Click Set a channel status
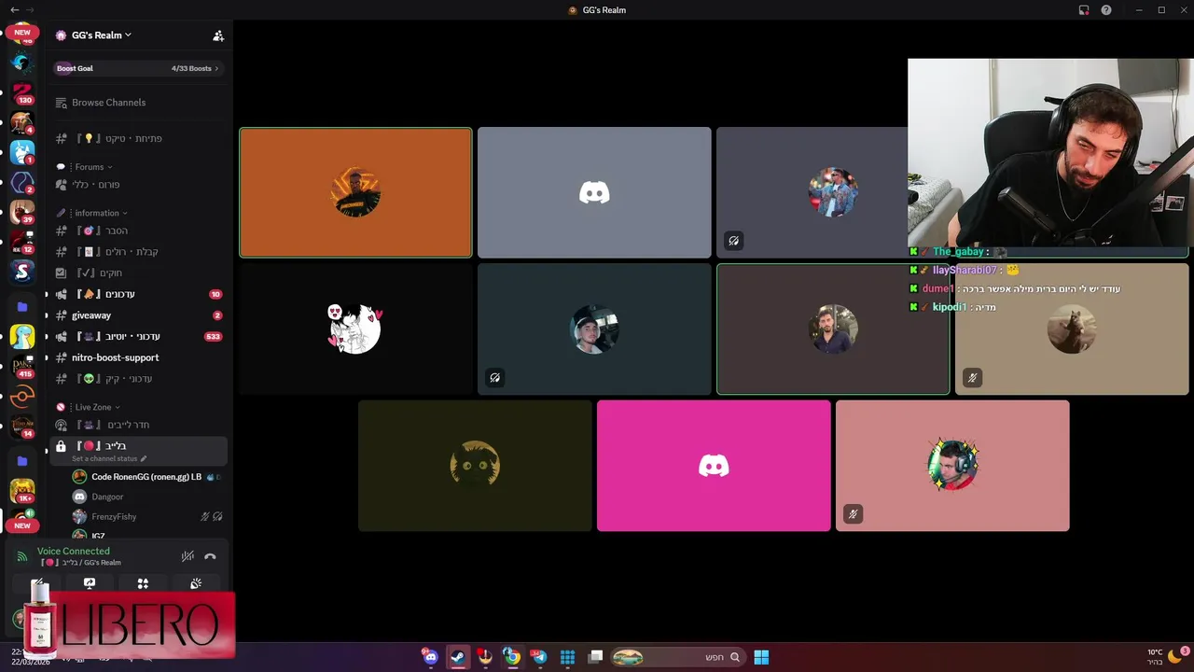1194x672 pixels. click(109, 458)
